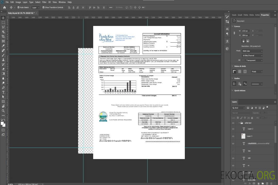Select the Rectangular Marquee tool

tap(3, 23)
